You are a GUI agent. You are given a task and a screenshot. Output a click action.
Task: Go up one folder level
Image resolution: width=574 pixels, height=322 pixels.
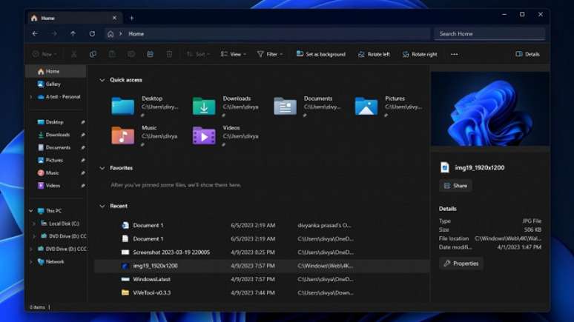[73, 33]
